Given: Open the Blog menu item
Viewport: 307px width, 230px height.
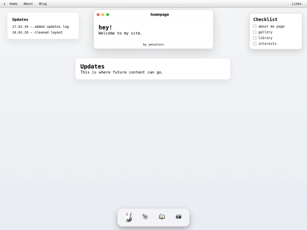Looking at the screenshot, I should click(43, 4).
